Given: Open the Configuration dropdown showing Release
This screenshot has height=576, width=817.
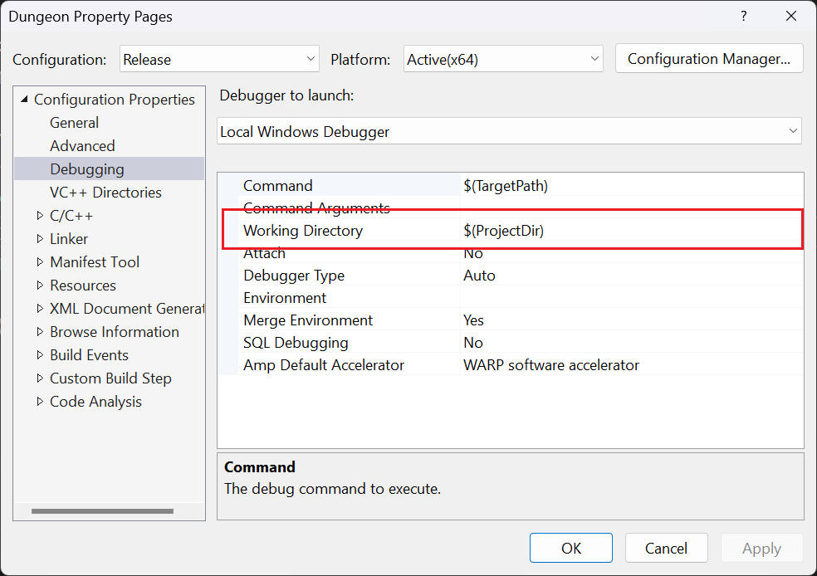Looking at the screenshot, I should tap(219, 59).
